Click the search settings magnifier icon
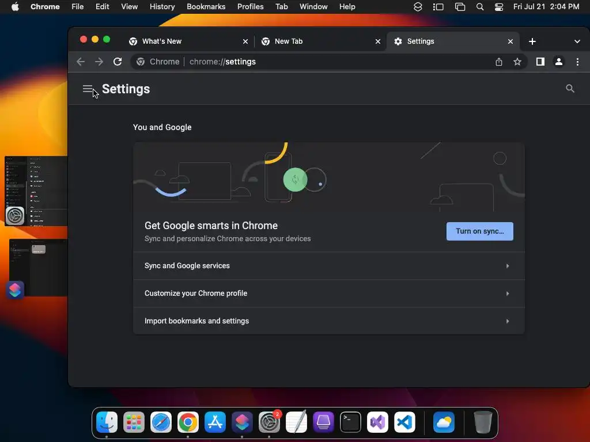This screenshot has height=442, width=590. (x=570, y=89)
